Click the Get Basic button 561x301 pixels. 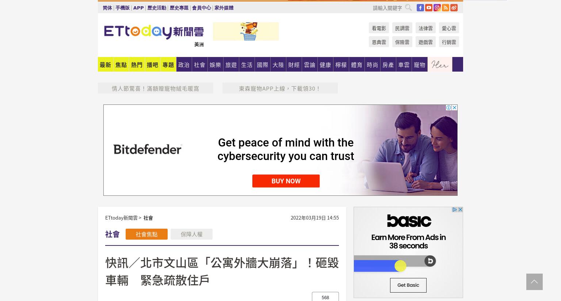(x=408, y=285)
